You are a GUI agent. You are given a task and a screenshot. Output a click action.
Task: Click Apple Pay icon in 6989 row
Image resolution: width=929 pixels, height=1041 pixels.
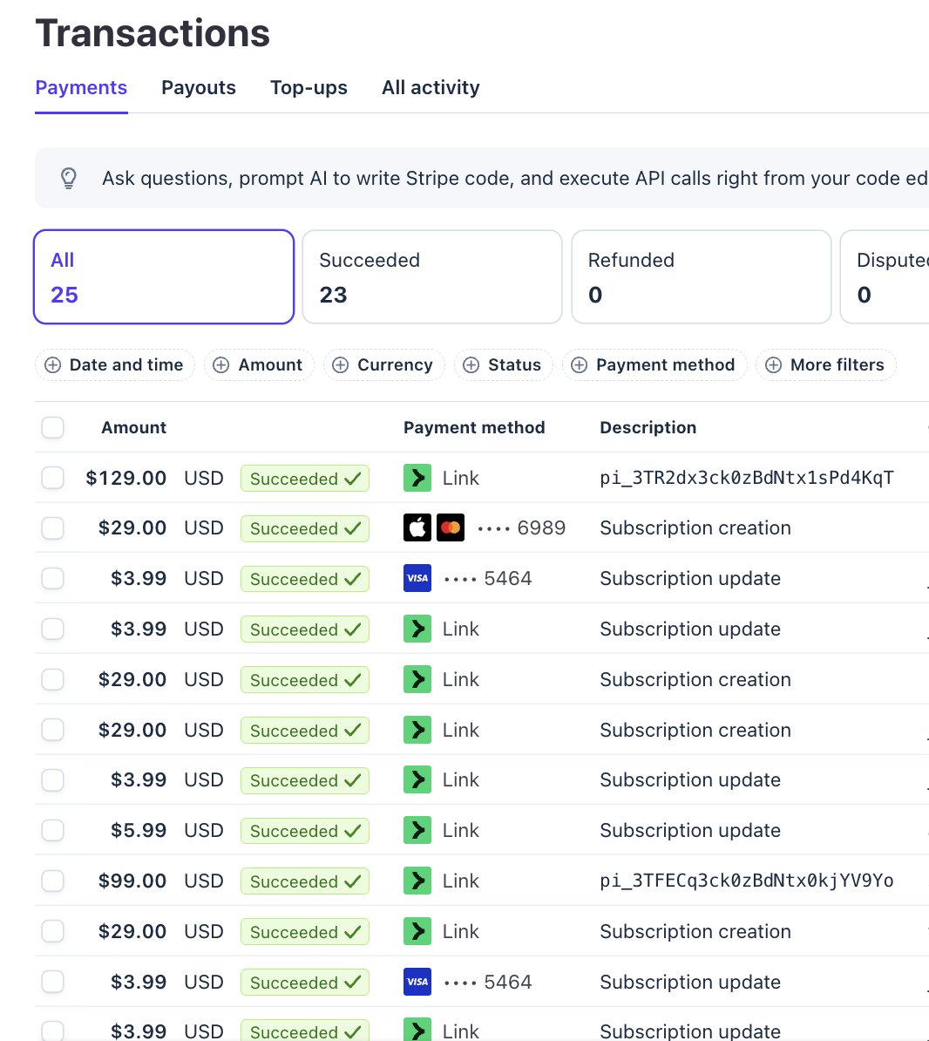(x=417, y=527)
